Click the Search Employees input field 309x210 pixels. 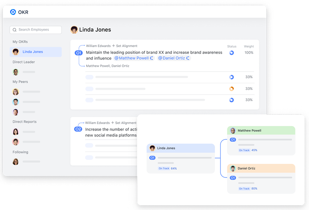35,30
